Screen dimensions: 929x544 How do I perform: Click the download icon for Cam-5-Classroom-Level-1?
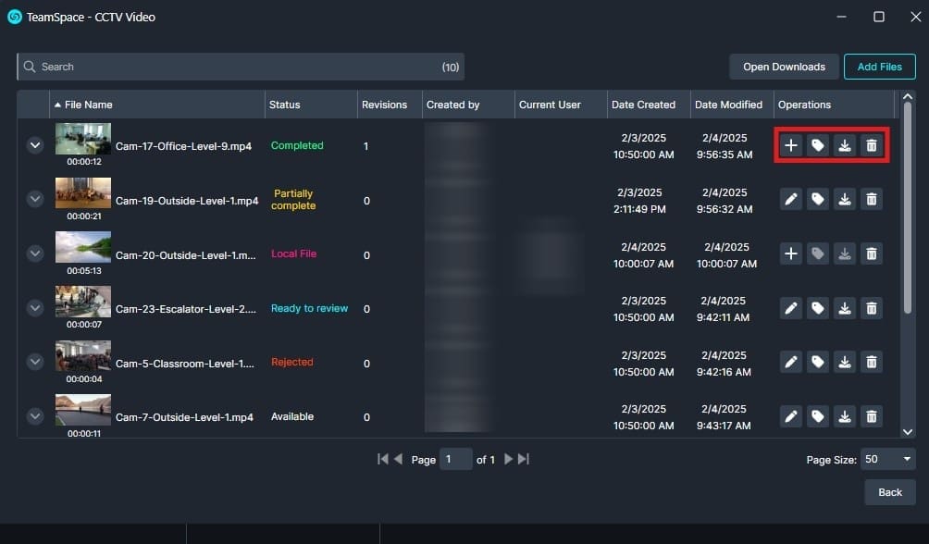pos(845,363)
